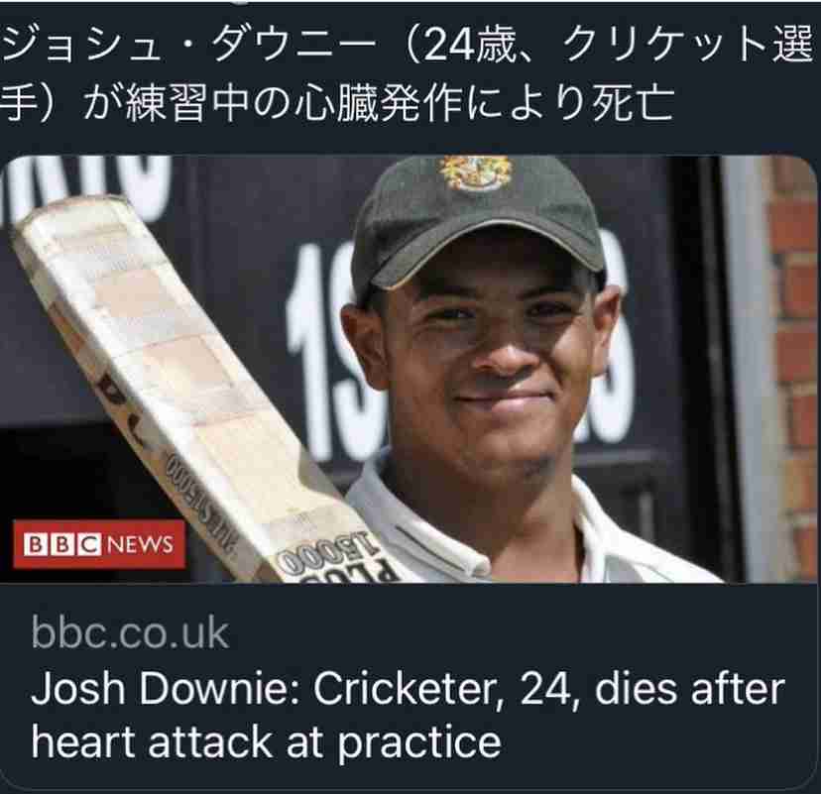Click 'Cricketer, 24, dies after' headline text

coord(549,688)
